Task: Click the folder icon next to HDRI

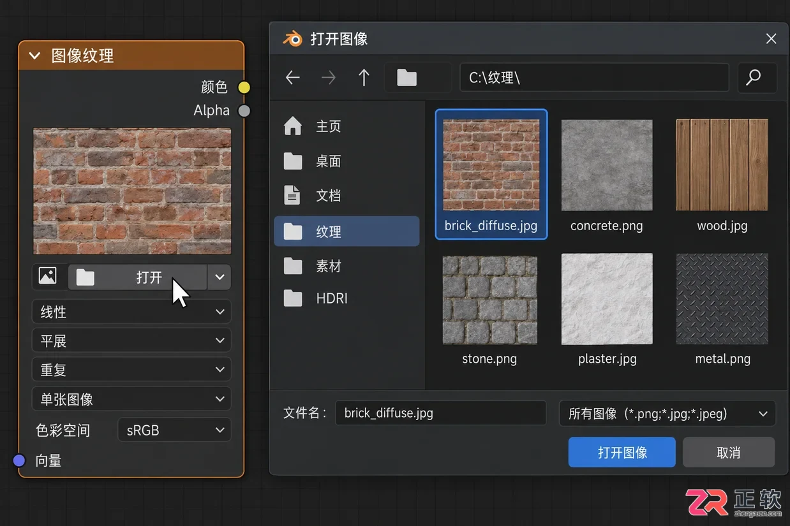Action: click(293, 298)
